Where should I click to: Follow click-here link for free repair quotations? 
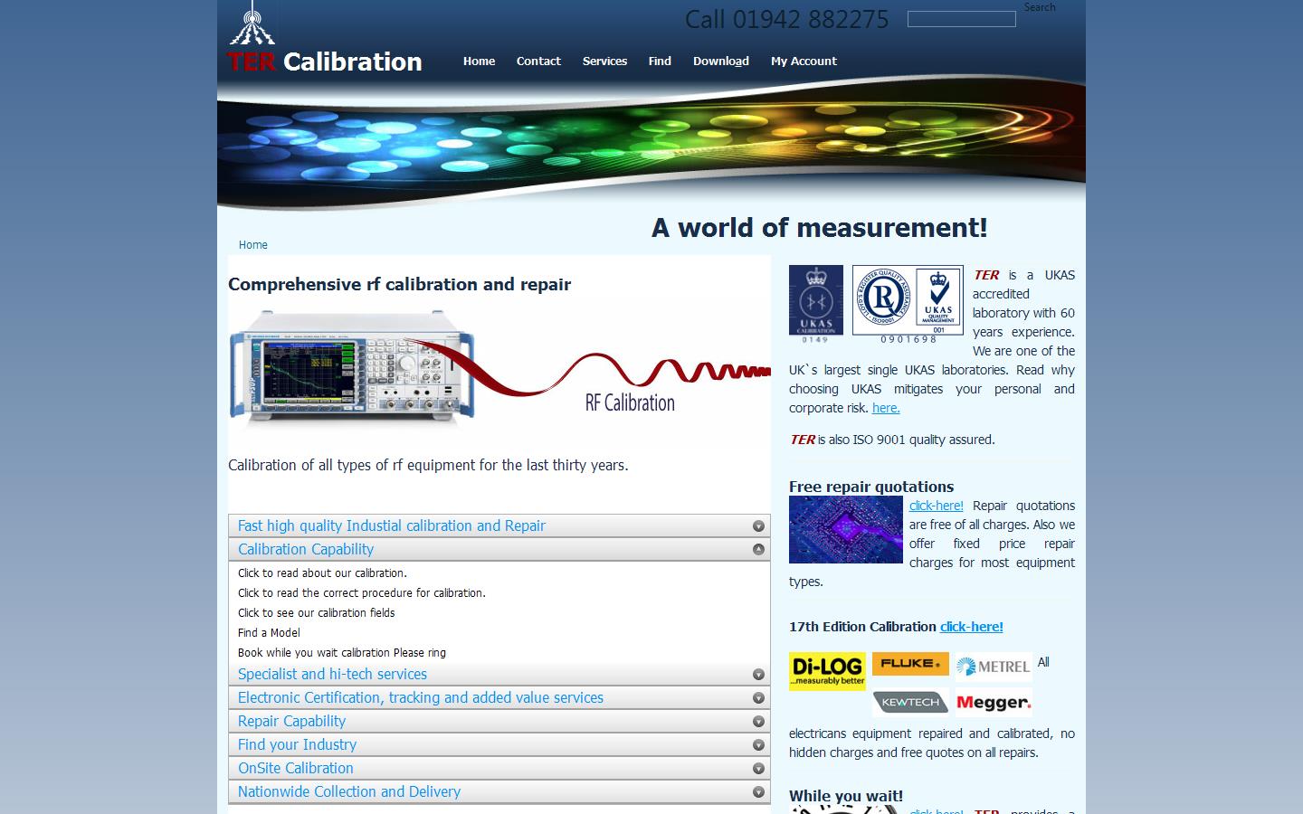pos(937,506)
